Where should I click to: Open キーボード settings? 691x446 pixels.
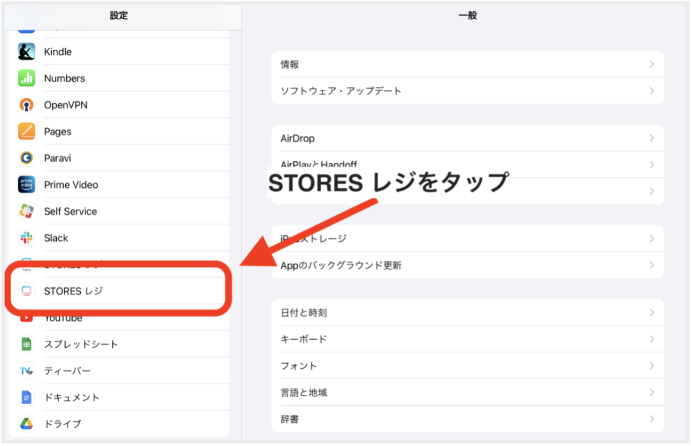tap(467, 339)
